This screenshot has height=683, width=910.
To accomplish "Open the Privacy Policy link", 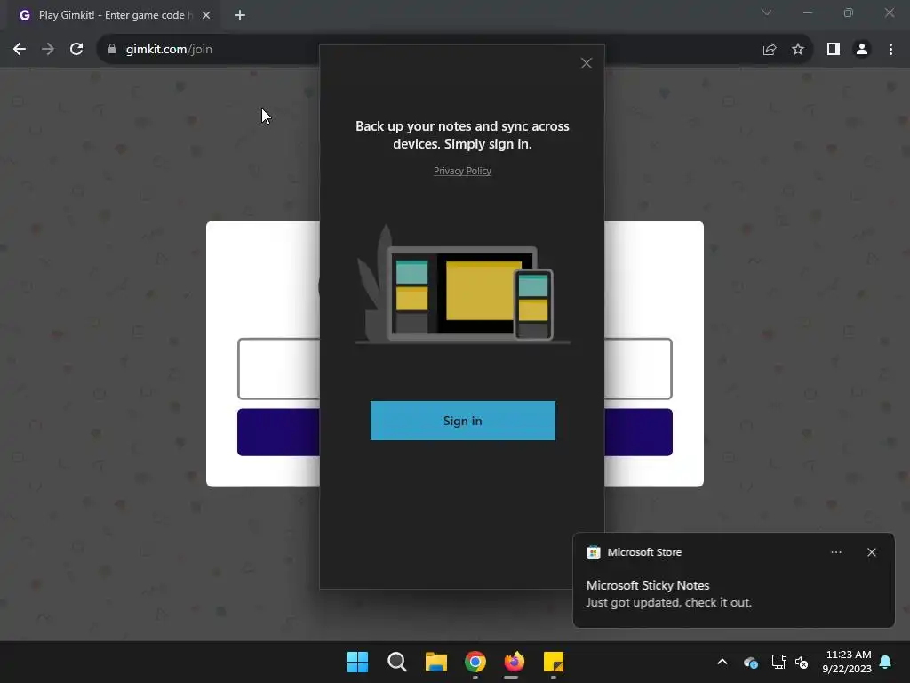I will pos(462,171).
